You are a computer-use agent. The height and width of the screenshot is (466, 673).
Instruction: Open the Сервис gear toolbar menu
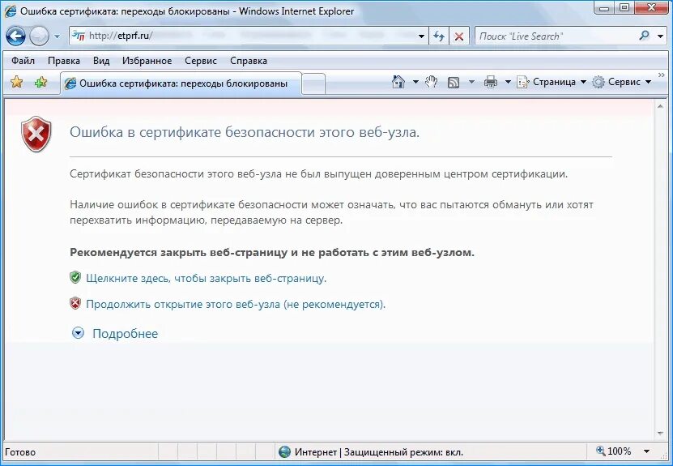621,82
